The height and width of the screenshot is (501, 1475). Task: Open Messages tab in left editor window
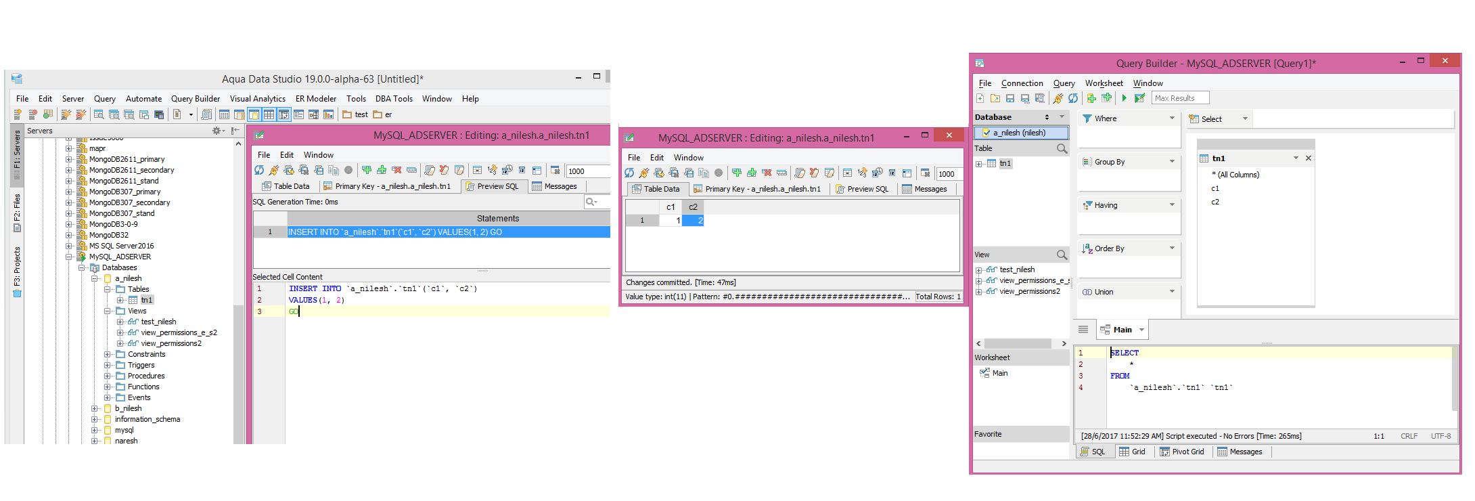(554, 186)
